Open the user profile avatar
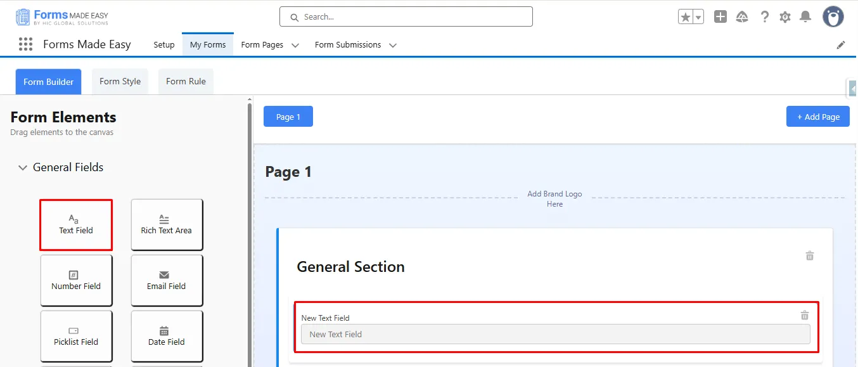This screenshot has height=367, width=858. 833,17
